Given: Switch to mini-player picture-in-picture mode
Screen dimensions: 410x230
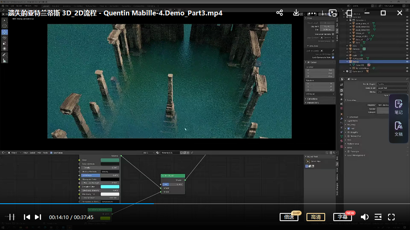Looking at the screenshot, I should pyautogui.click(x=332, y=13).
